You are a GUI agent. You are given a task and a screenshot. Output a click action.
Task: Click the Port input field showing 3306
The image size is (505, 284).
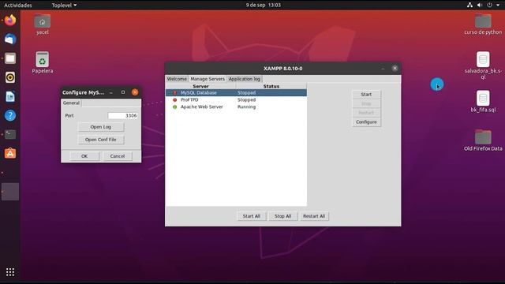pyautogui.click(x=123, y=116)
